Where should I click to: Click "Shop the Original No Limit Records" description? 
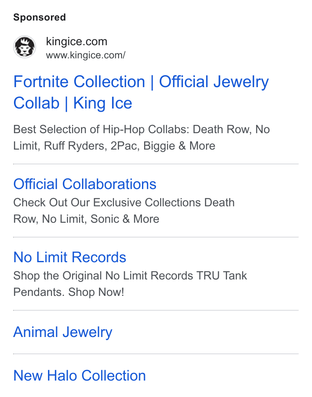103,276
